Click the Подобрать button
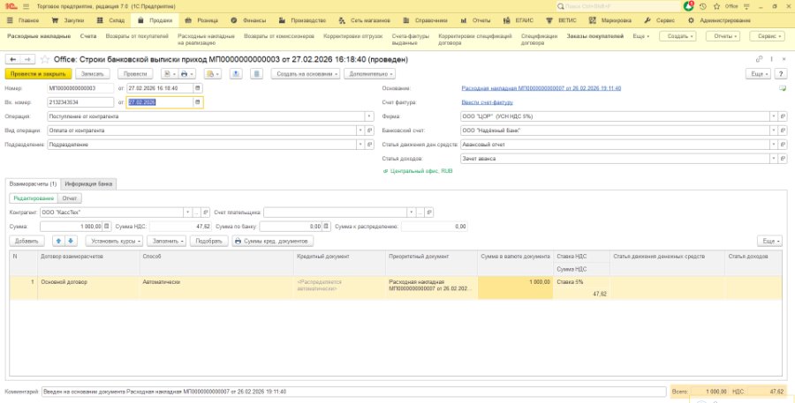 click(208, 241)
